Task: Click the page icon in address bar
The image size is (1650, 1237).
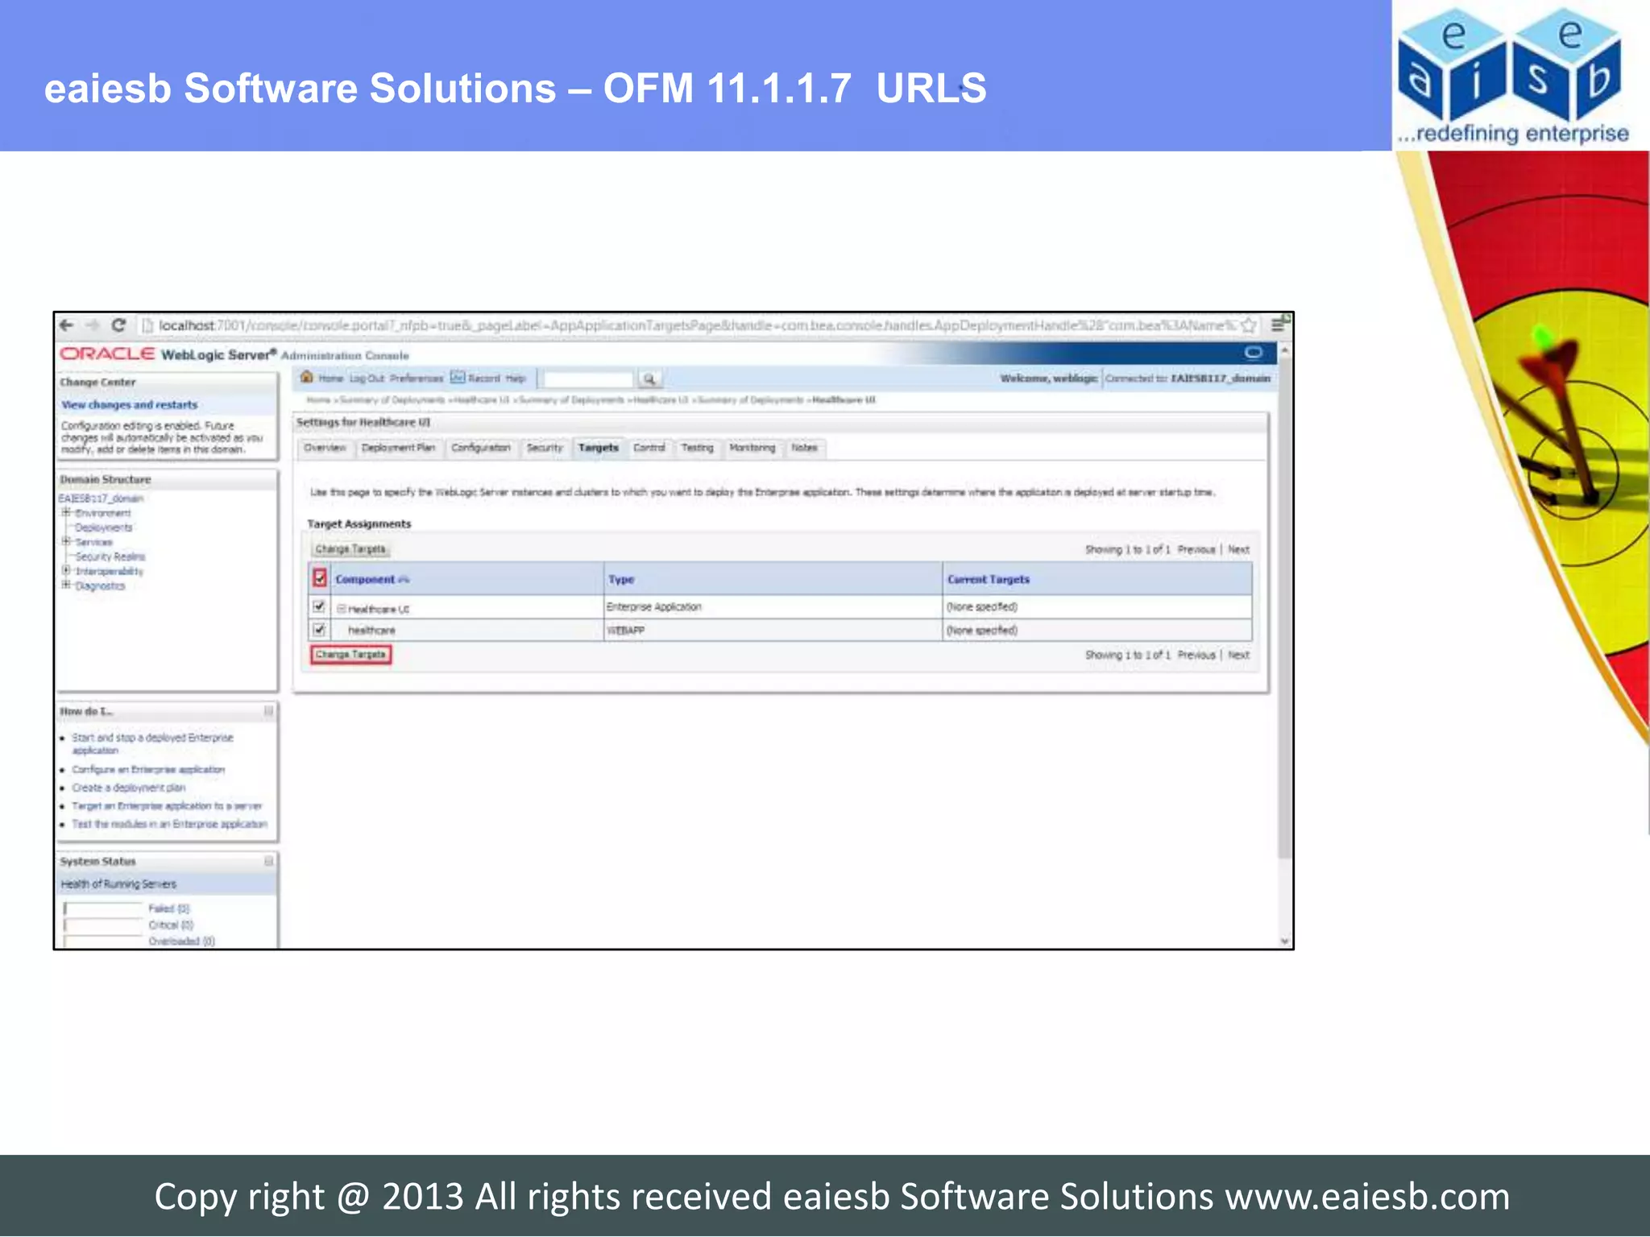Action: pos(147,325)
